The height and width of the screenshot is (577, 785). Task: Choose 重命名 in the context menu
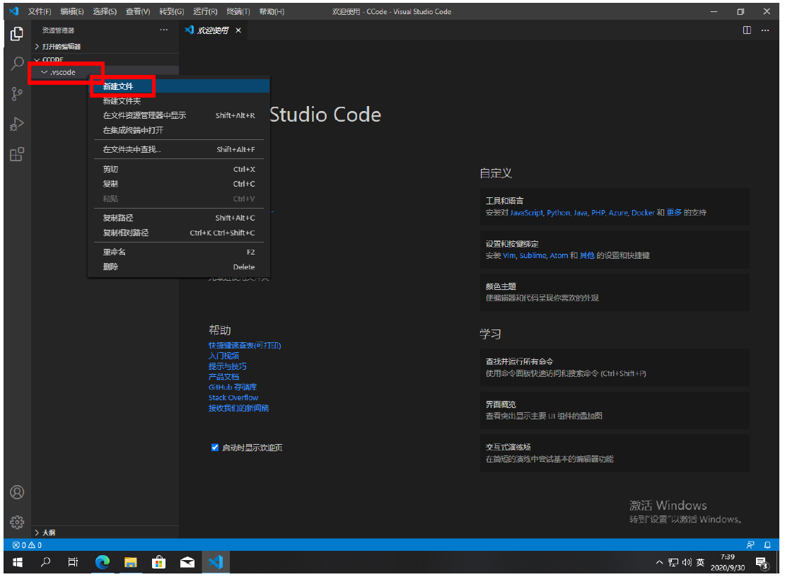click(115, 252)
